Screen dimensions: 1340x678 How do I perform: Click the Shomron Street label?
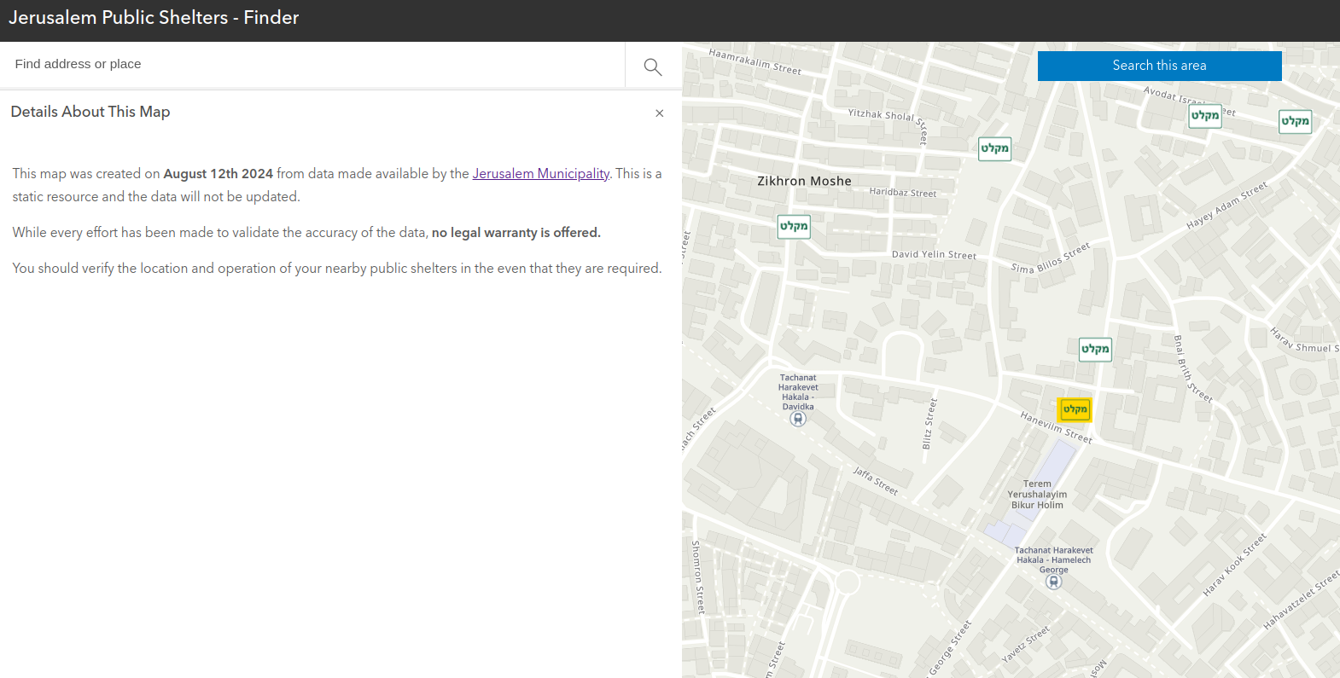pos(698,577)
